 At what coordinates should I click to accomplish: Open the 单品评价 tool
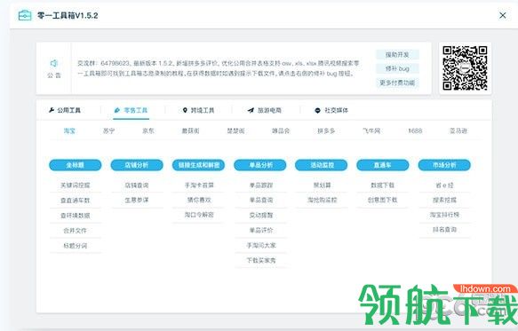click(x=261, y=231)
